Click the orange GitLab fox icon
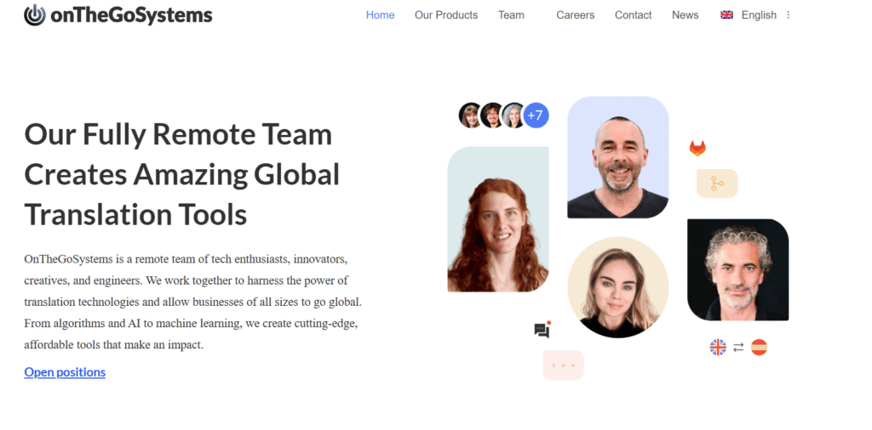Screen dimensions: 872x430 click(x=697, y=148)
